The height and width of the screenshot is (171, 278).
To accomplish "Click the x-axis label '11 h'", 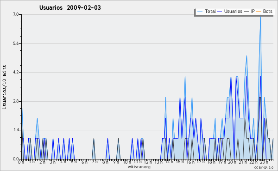I will pos(138,162).
